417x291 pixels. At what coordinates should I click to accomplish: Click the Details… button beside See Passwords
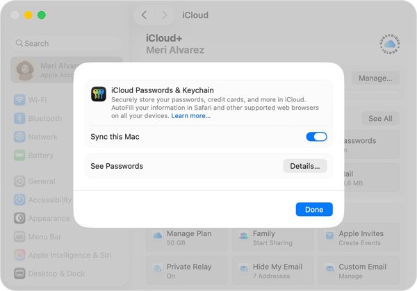305,166
